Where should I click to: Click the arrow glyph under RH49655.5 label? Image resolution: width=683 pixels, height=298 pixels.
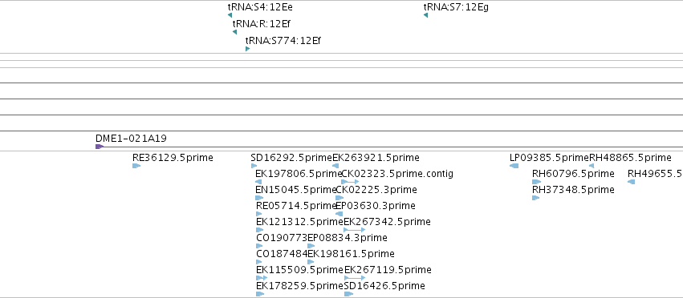coord(631,182)
